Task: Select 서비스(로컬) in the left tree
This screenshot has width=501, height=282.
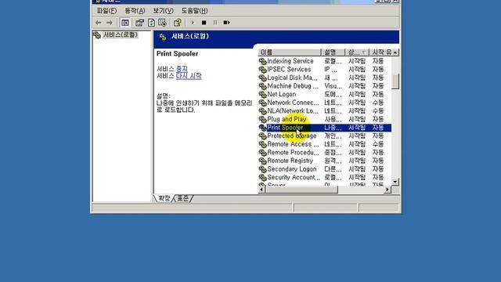Action: tap(120, 34)
